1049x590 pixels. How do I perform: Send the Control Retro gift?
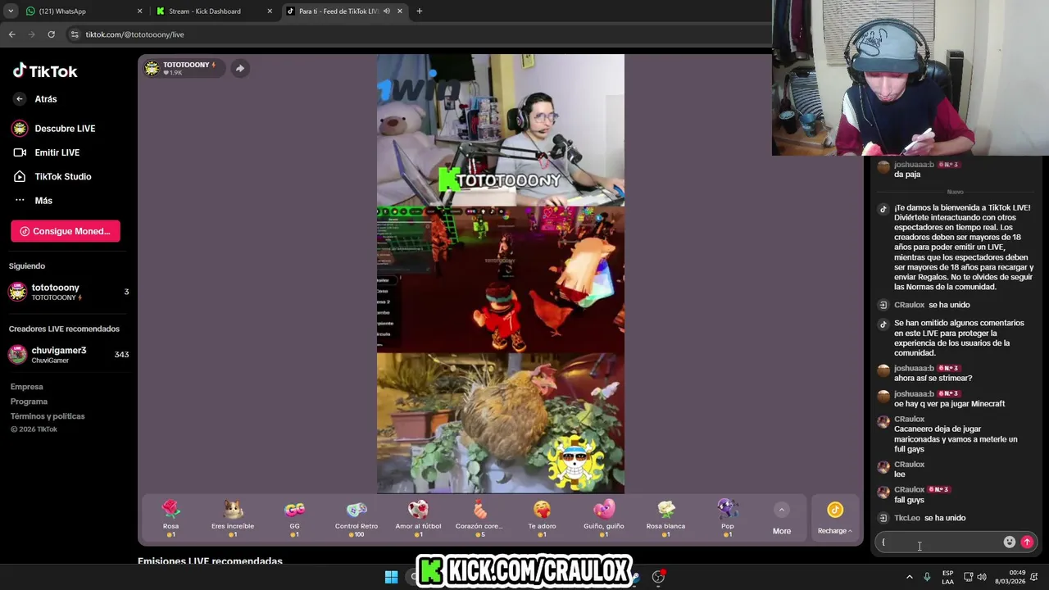coord(356,518)
